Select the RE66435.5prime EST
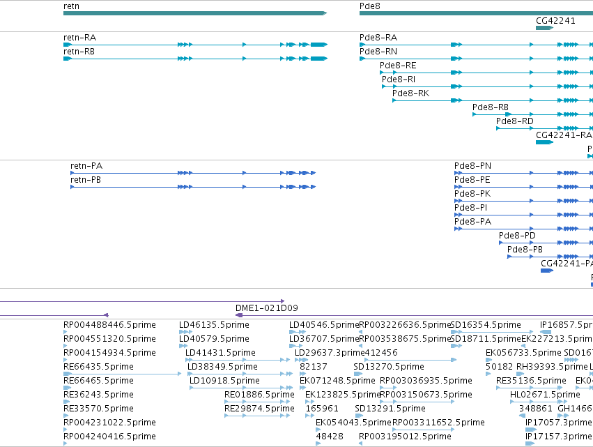Viewport: 593px width, 447px height. 122,374
